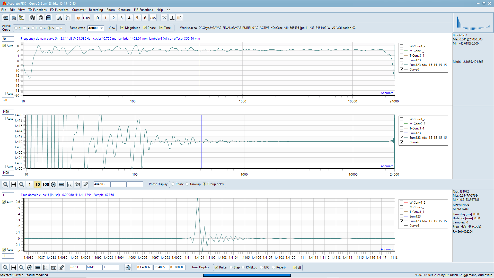494x278 pixels.
Task: Click the undo arrow icon
Action: point(49,18)
